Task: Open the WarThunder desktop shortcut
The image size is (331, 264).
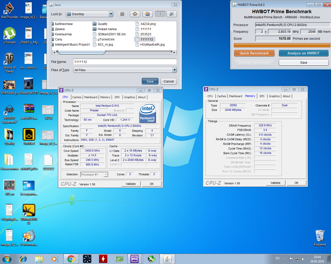Action: (10, 10)
